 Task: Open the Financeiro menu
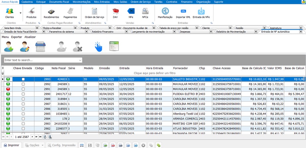click(187, 2)
